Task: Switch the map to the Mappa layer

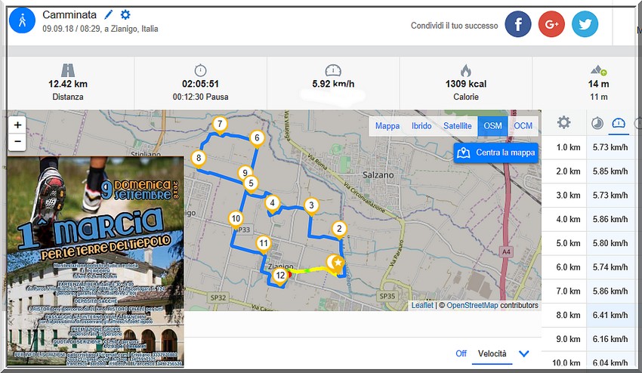Action: (387, 126)
